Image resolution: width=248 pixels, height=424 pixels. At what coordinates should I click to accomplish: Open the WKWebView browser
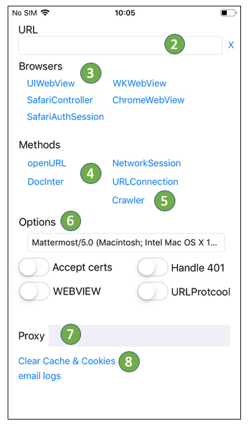coord(140,83)
